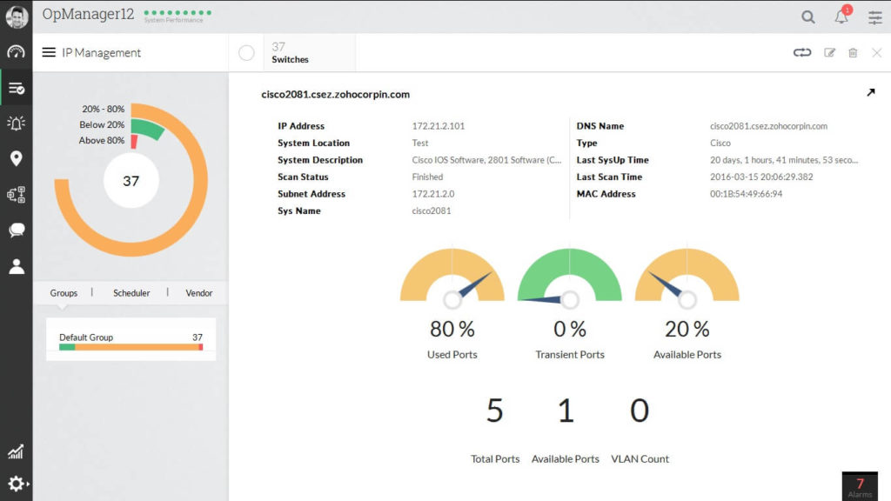Screen dimensions: 891x501
Task: Switch to the Scheduler tab
Action: [x=131, y=293]
